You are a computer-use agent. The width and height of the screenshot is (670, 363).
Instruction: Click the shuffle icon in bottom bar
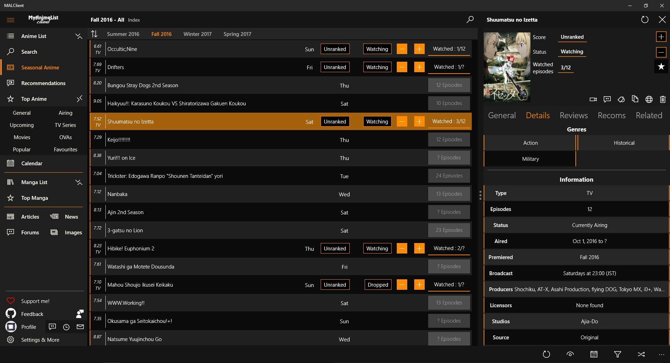641,354
